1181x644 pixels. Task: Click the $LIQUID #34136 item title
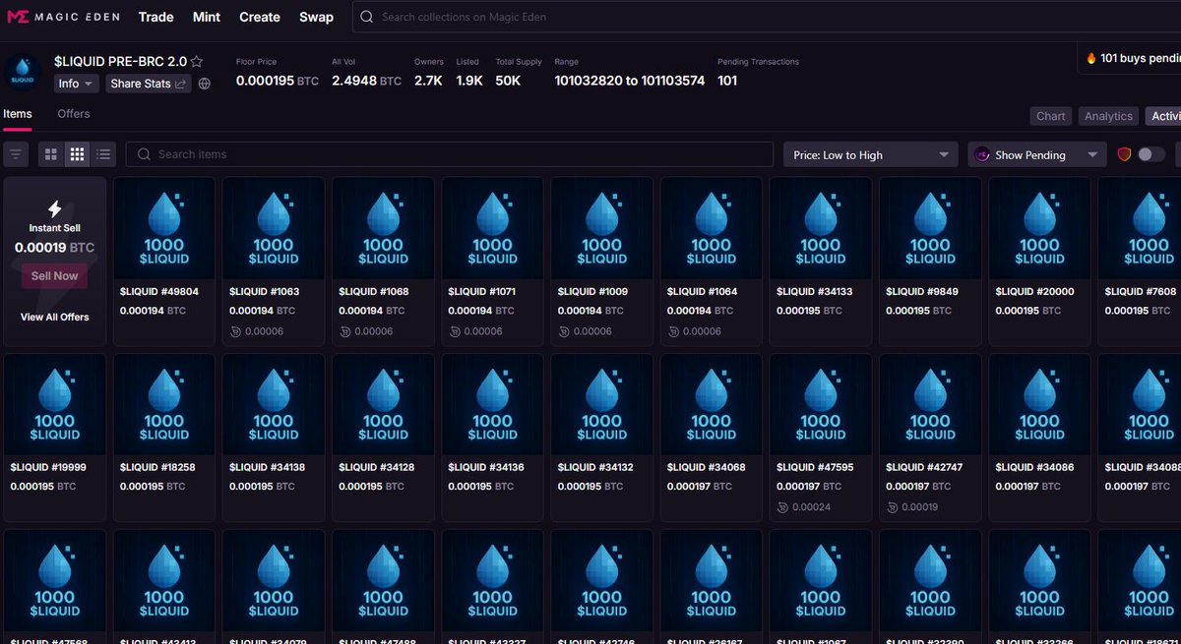[486, 467]
